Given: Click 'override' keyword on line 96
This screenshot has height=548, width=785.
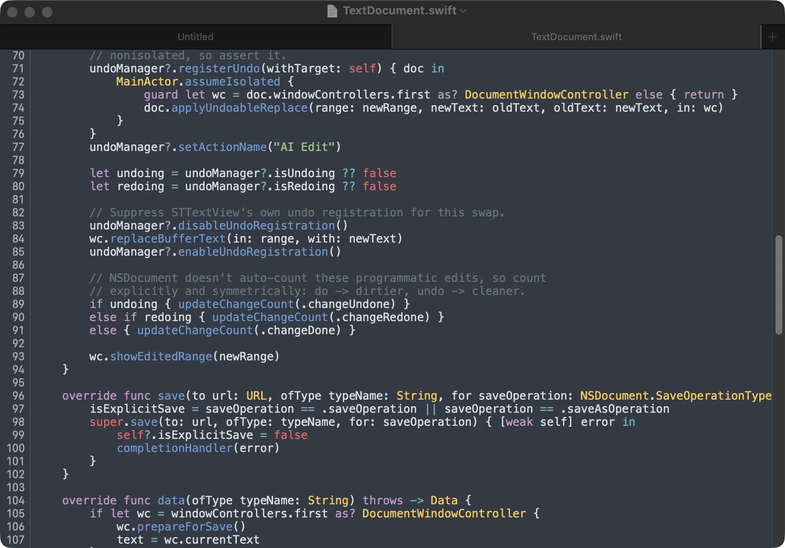Looking at the screenshot, I should [89, 396].
